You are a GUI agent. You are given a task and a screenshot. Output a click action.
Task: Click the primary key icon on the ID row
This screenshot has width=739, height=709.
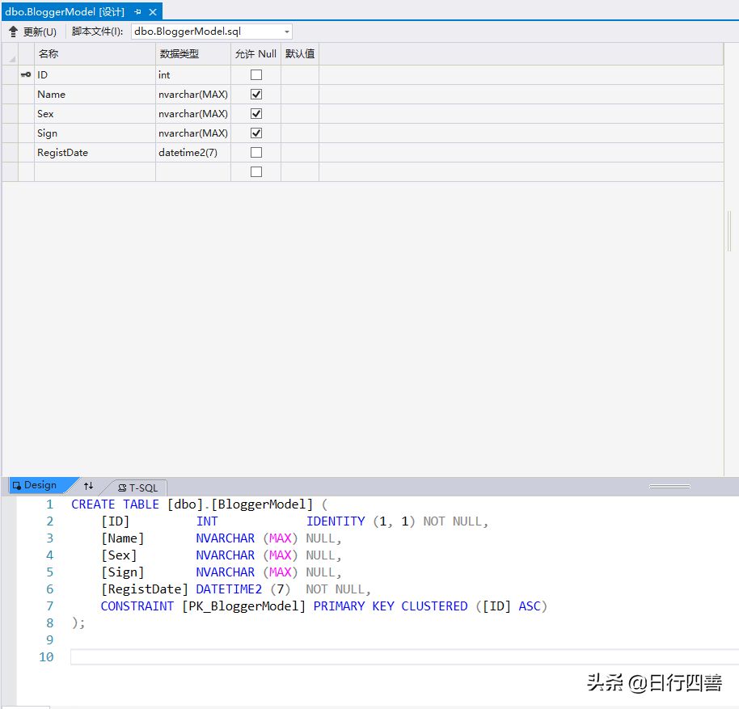click(x=25, y=74)
